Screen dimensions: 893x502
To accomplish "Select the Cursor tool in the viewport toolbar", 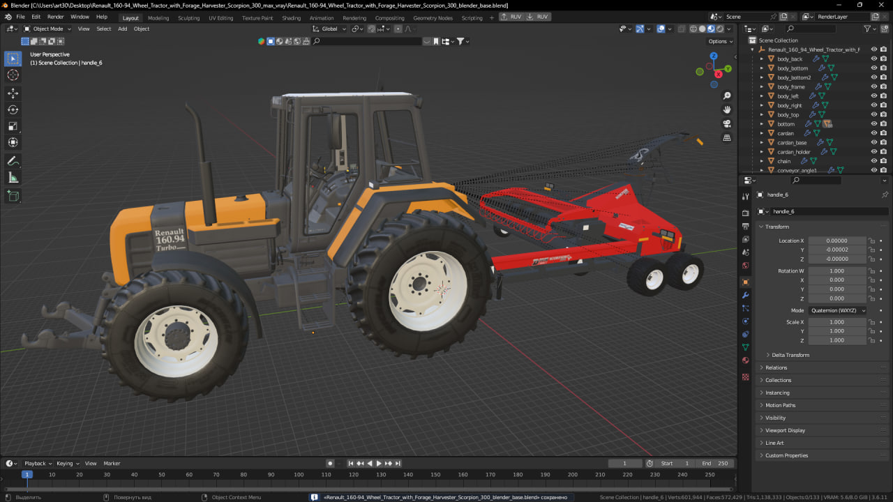I will tap(13, 75).
